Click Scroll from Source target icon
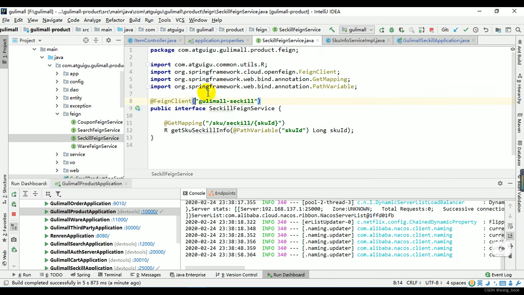 [x=86, y=40]
